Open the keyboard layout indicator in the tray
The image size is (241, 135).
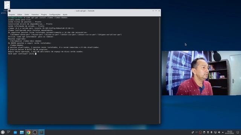[x=197, y=132]
